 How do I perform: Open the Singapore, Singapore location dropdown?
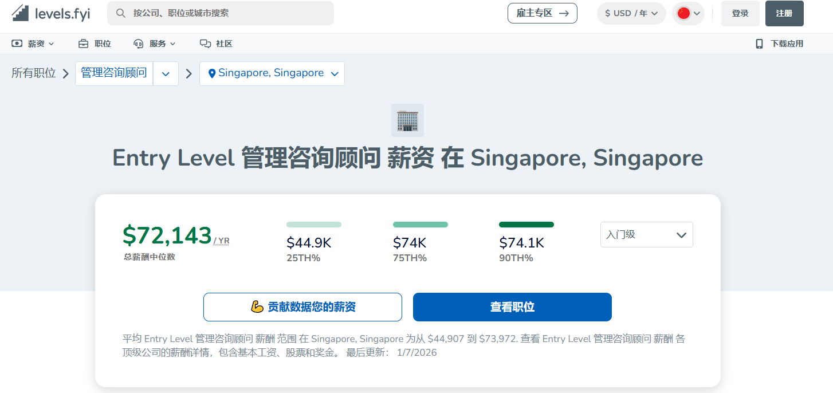tap(272, 73)
